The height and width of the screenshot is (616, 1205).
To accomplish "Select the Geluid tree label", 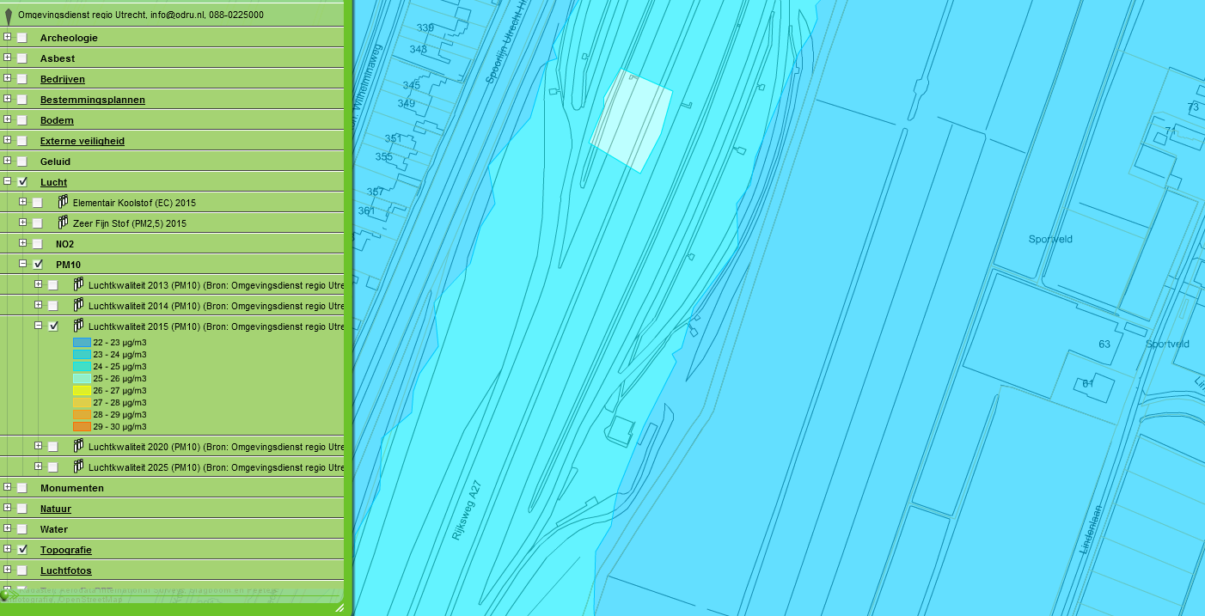I will click(55, 162).
